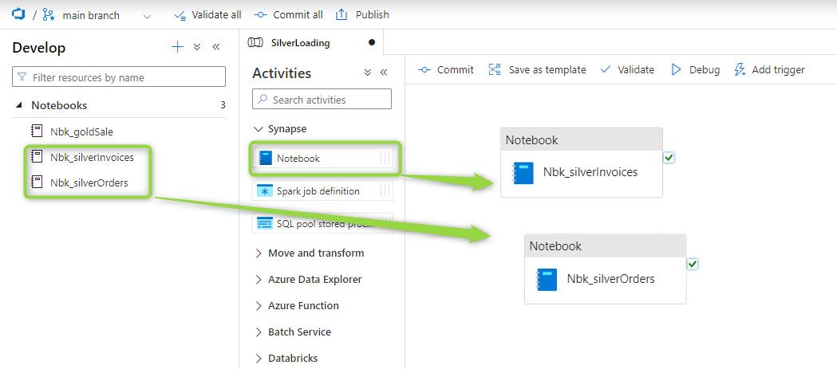
Task: Click the Commit all button
Action: 288,15
